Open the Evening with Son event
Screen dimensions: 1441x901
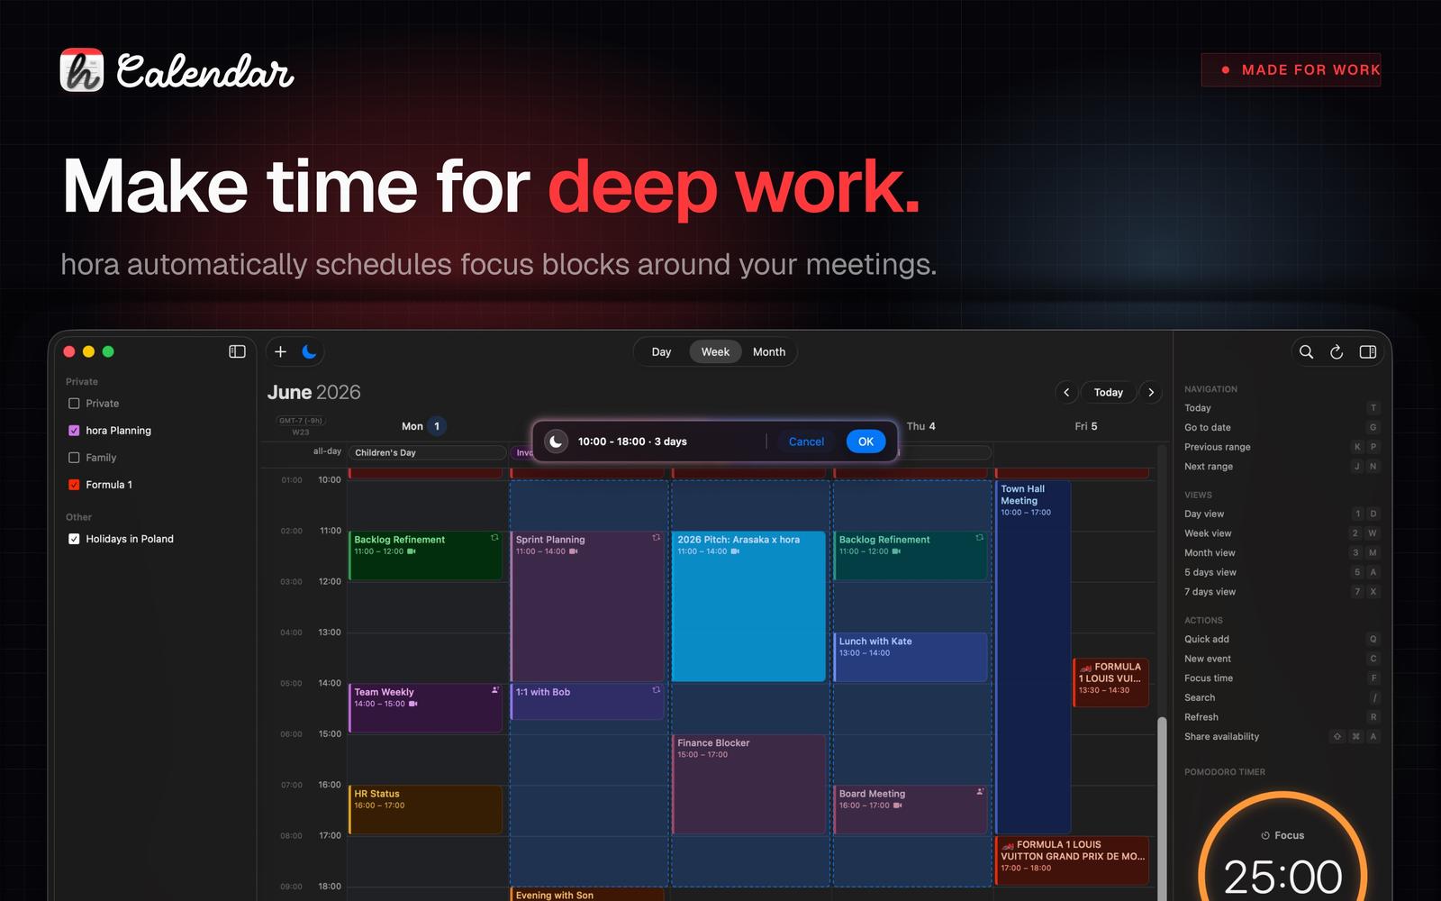pos(587,895)
